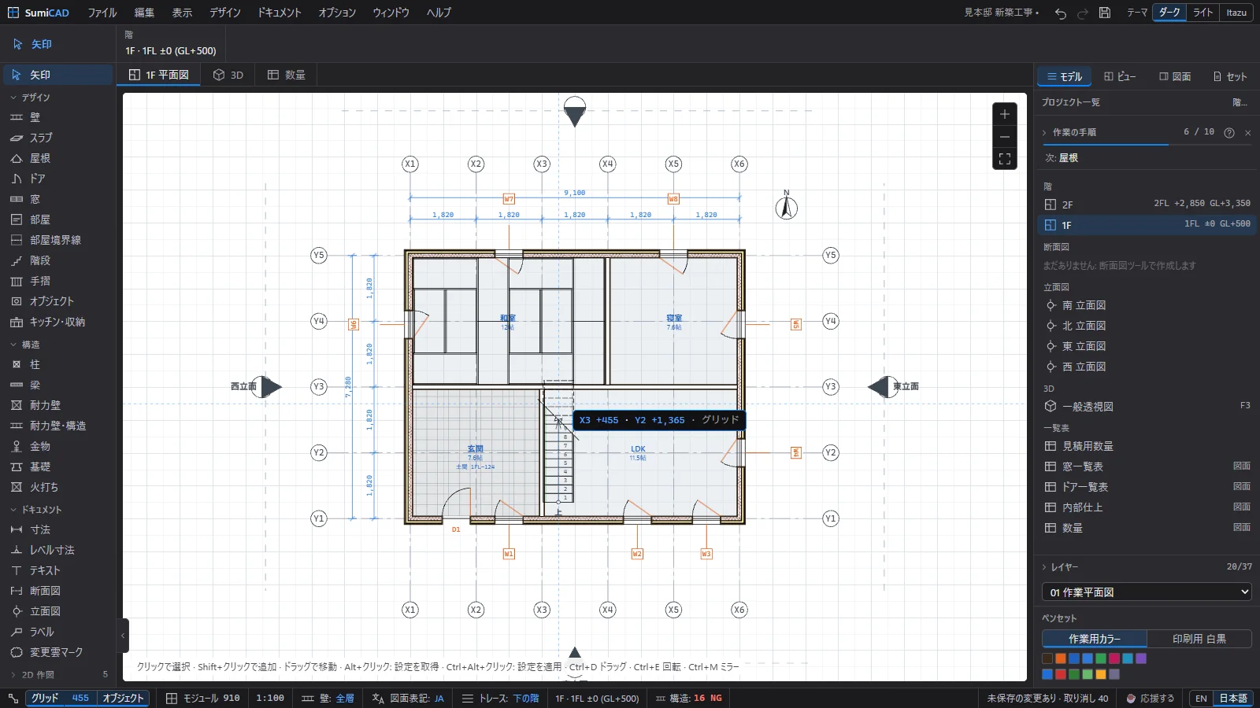1260x708 pixels.
Task: Fit drawing to view with fullscreen icon
Action: click(1005, 159)
